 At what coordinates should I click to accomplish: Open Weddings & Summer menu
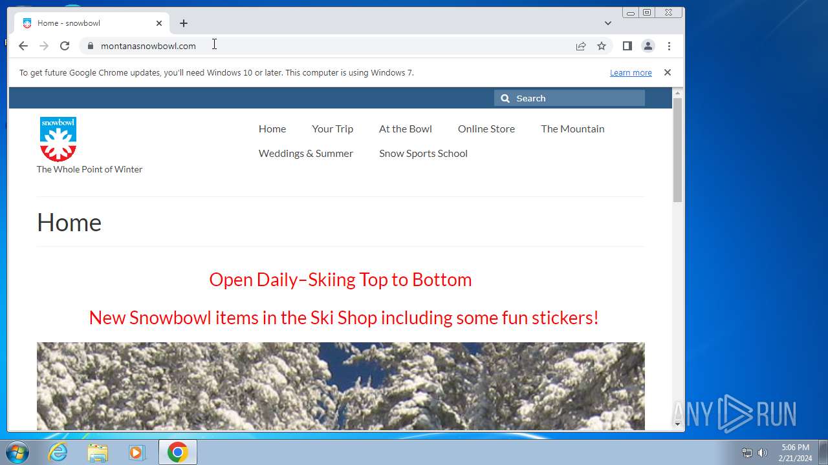(306, 153)
